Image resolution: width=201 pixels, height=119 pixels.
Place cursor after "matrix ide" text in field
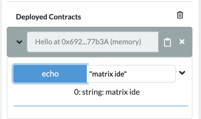point(127,74)
